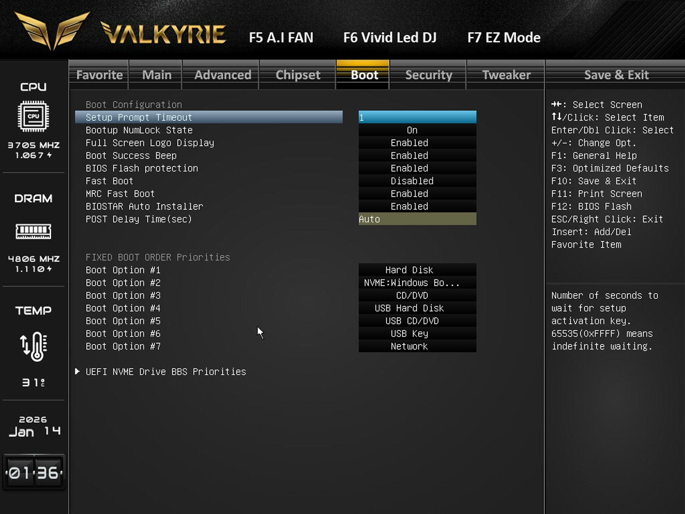Click POST Delay Time Auto field

(417, 219)
